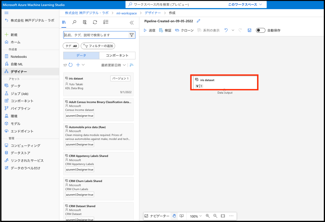Open エンドポイント in the sidebar

(x=19, y=131)
